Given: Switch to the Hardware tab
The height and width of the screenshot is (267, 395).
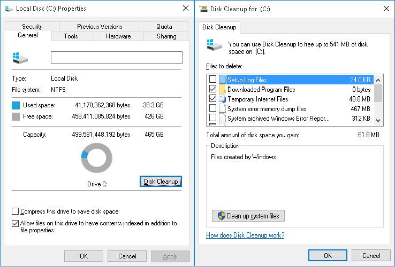Looking at the screenshot, I should point(118,36).
